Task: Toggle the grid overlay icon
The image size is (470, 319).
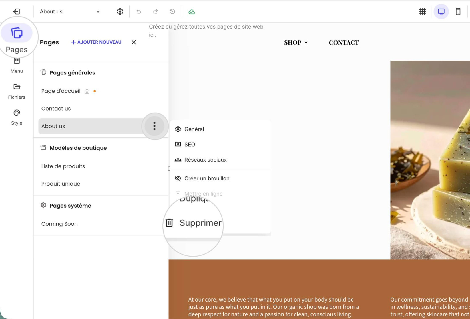Action: click(x=422, y=11)
